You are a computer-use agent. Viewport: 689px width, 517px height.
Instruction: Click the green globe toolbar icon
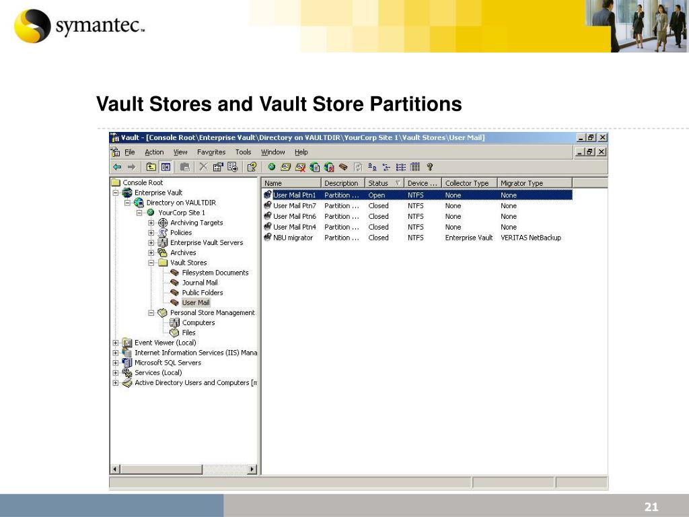pos(272,167)
